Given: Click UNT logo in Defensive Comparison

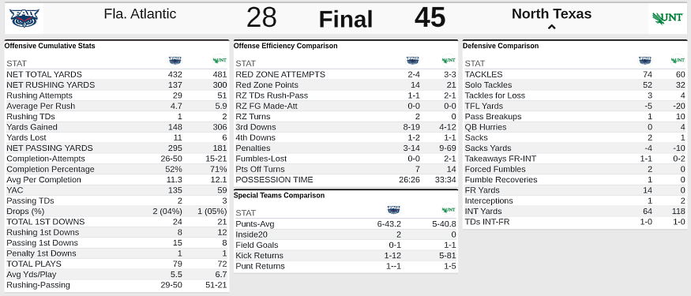Looking at the screenshot, I should [x=678, y=60].
